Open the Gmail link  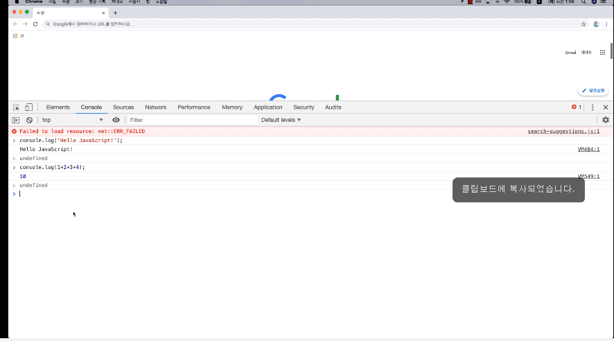click(570, 53)
